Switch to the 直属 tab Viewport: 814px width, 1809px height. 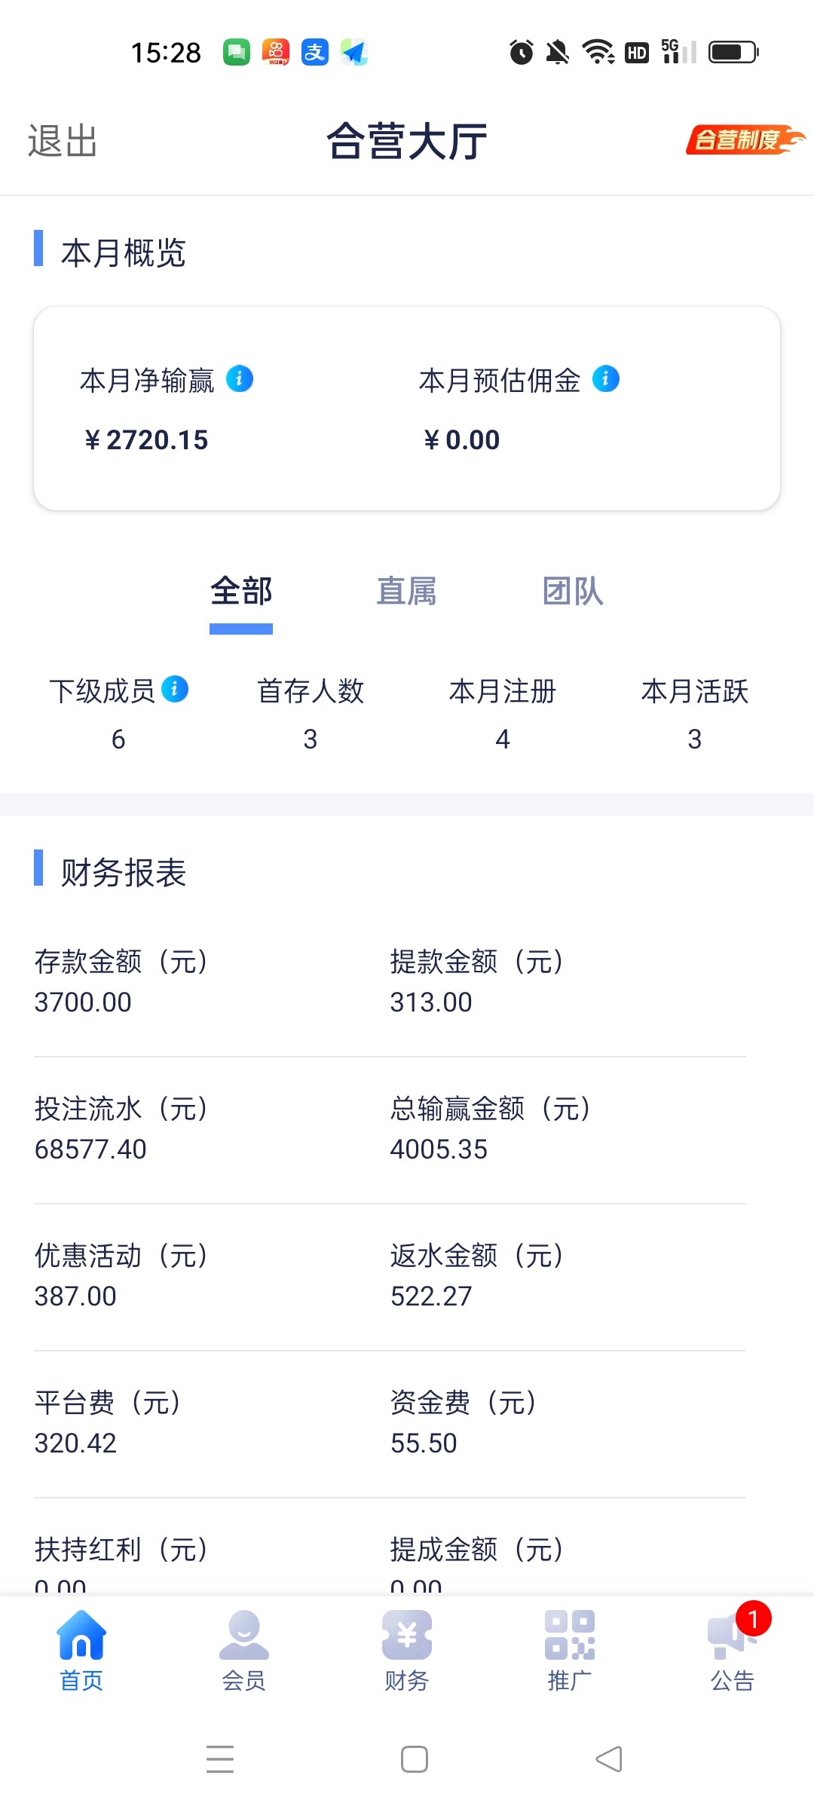point(406,592)
